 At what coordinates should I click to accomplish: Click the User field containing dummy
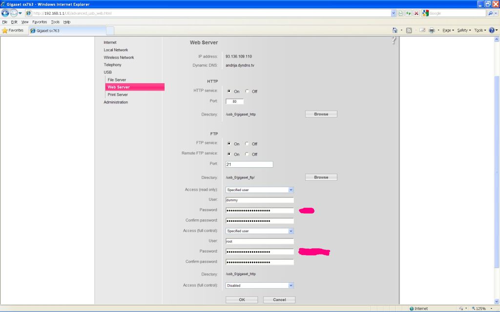[259, 200]
